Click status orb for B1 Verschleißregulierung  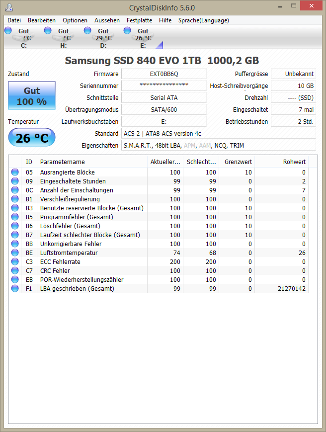click(15, 199)
